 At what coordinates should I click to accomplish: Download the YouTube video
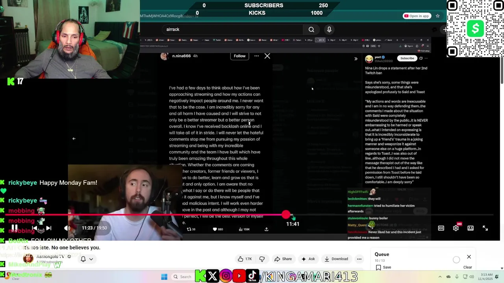pyautogui.click(x=336, y=259)
